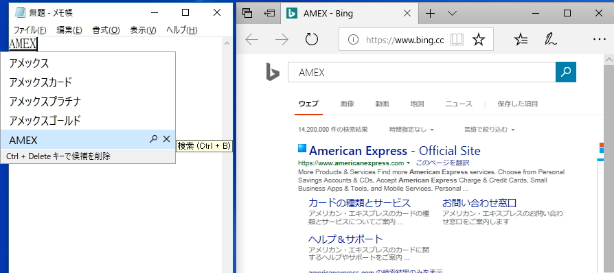
Task: Open the American Express - Official Site link
Action: [x=394, y=151]
